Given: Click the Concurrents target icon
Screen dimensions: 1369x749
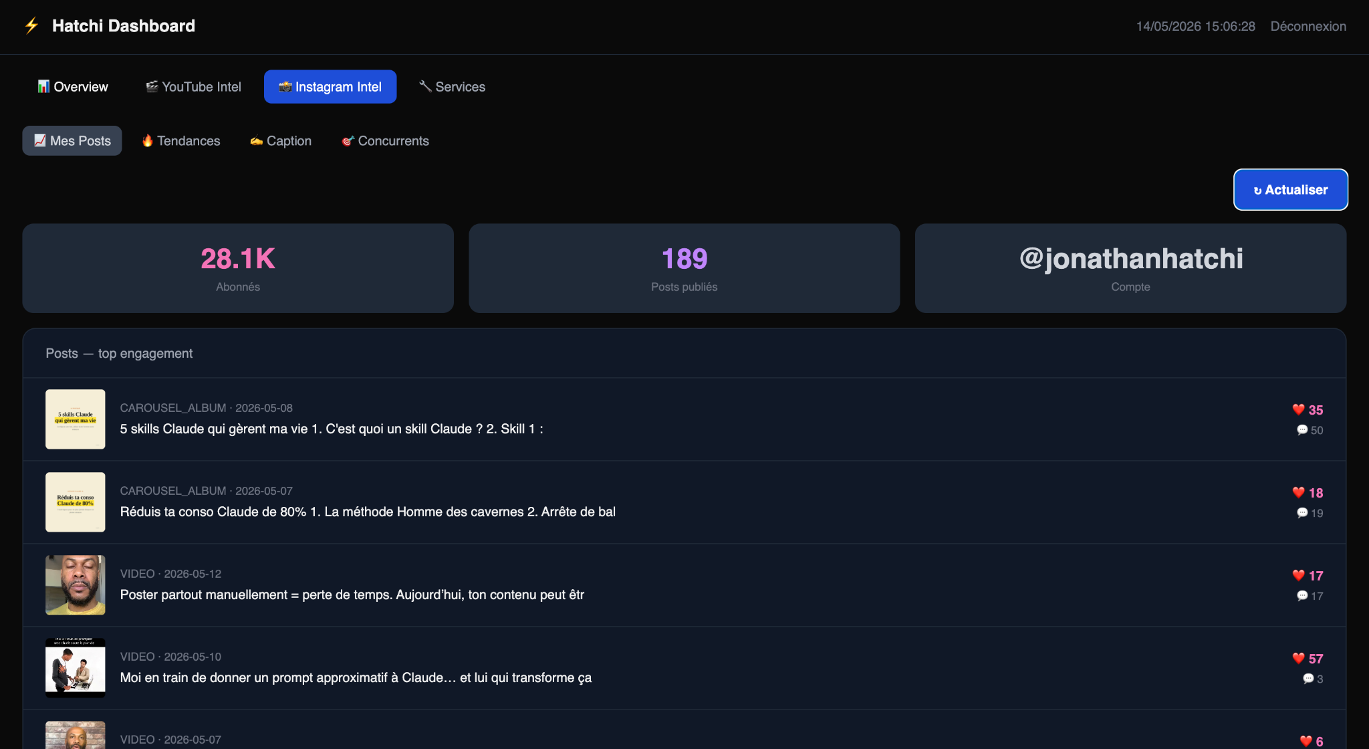Looking at the screenshot, I should pos(348,141).
